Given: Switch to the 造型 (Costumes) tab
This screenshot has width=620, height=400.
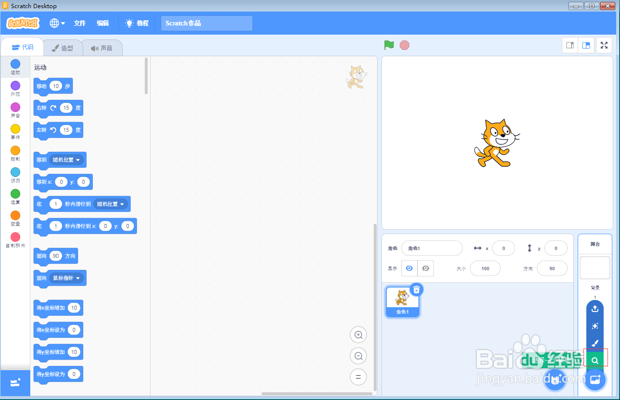Looking at the screenshot, I should pos(63,48).
